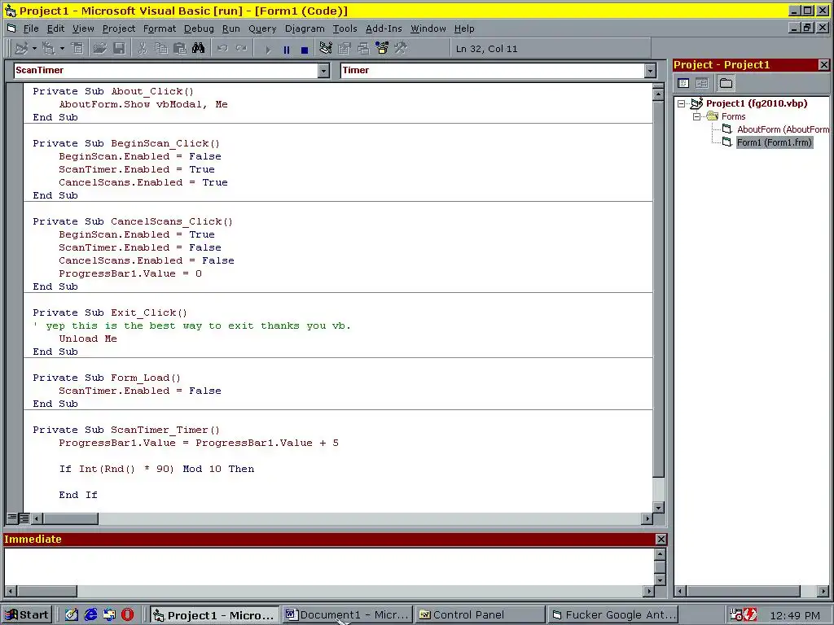The image size is (834, 625).
Task: Click the Add Form toolbar icon
Action: tap(48, 48)
